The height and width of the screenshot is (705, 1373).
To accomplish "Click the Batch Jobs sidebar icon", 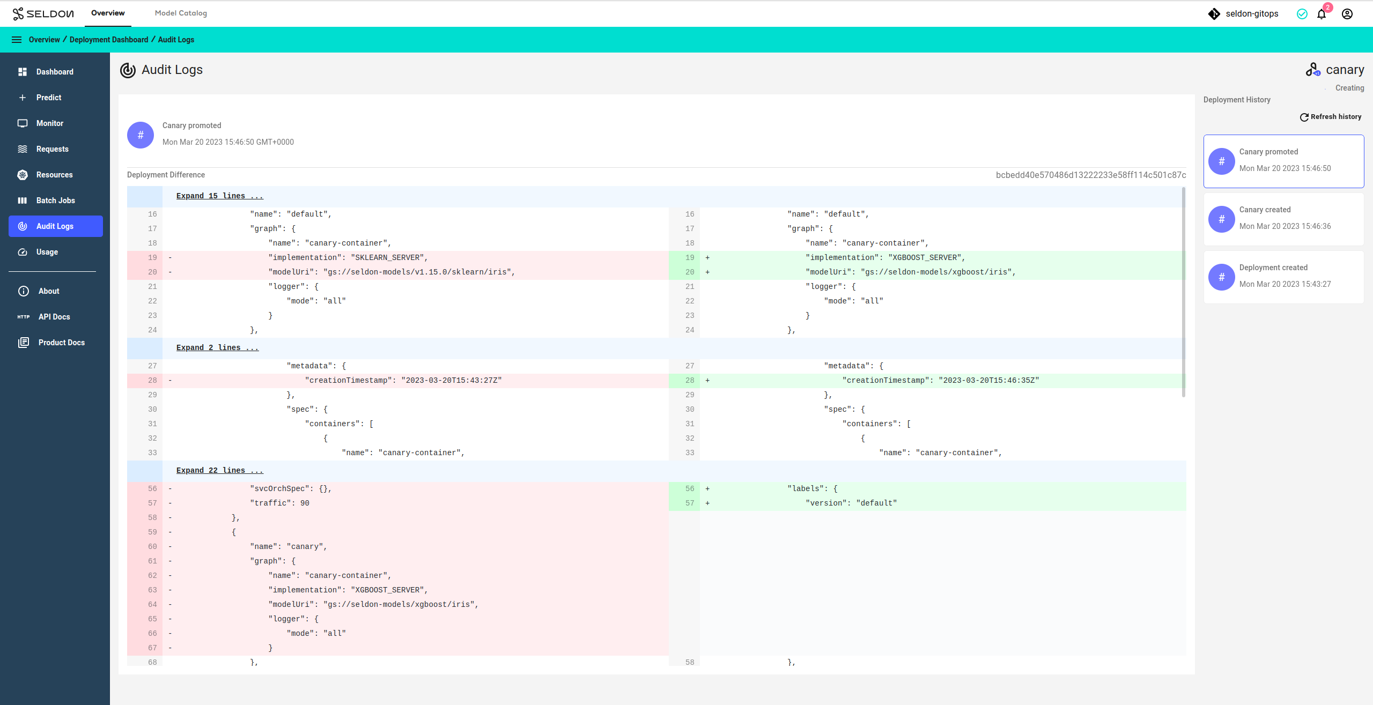I will point(21,199).
